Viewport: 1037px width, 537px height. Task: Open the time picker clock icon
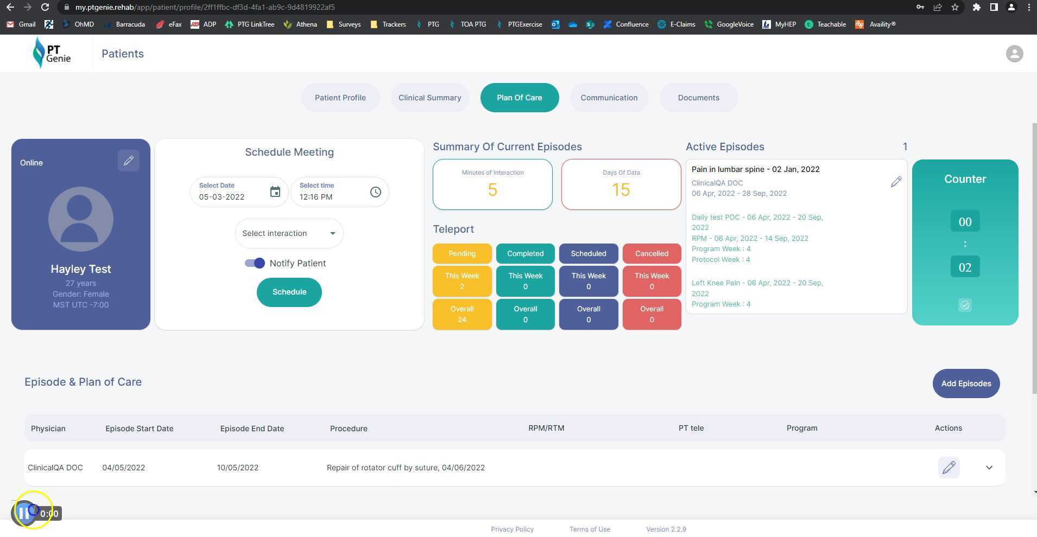[375, 191]
